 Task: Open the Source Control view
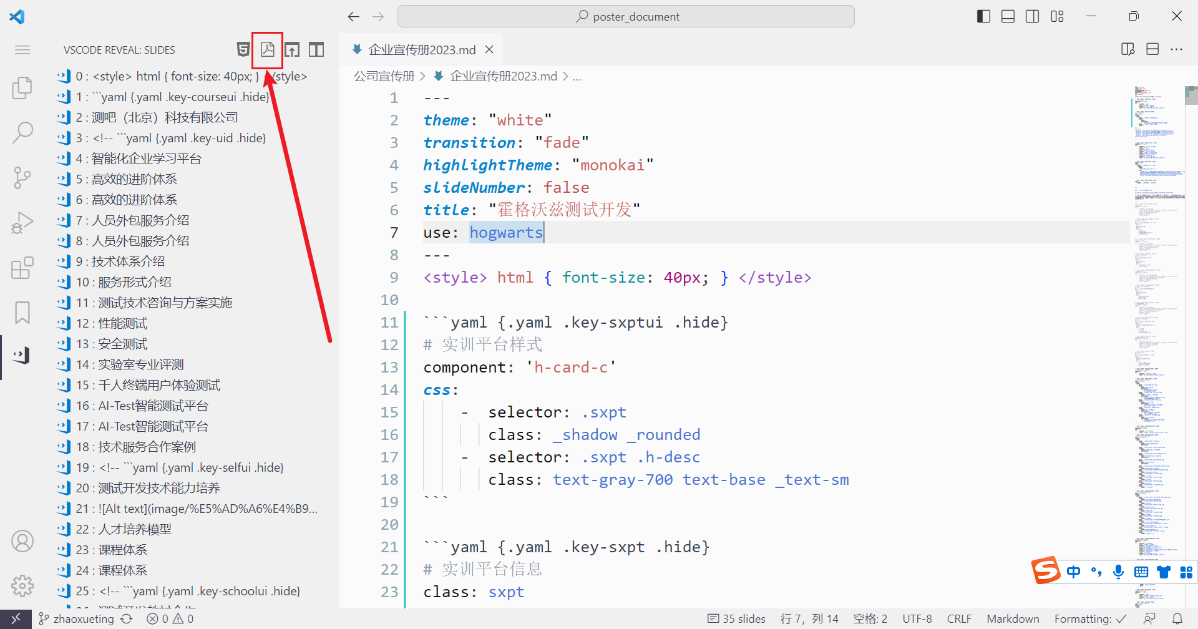(x=22, y=178)
